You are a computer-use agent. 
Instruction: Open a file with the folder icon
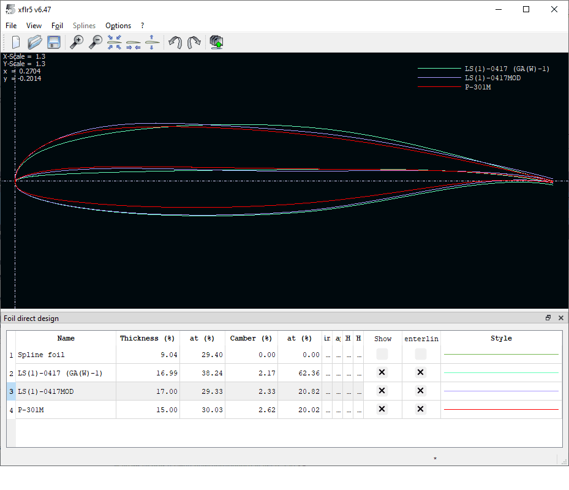point(35,42)
